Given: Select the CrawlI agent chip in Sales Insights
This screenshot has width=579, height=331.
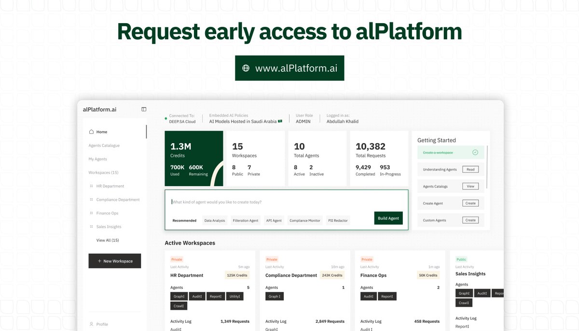Looking at the screenshot, I should 464,303.
